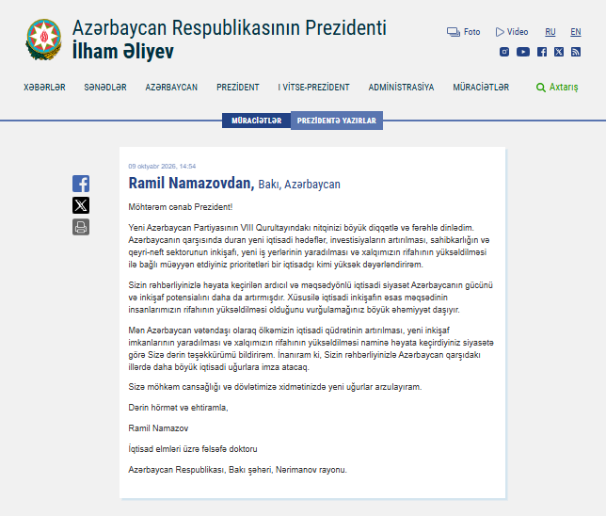Open the XƏBƏRLƏR menu
Image resolution: width=606 pixels, height=516 pixels.
tap(44, 88)
